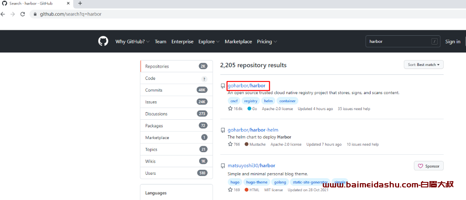Go to Marketplace in header navigation
Image resolution: width=466 pixels, height=200 pixels.
(x=238, y=42)
